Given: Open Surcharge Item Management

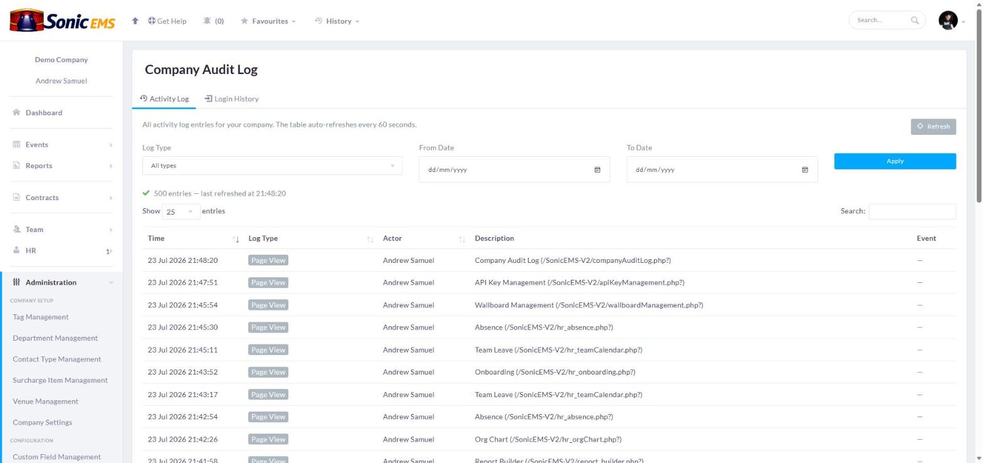Looking at the screenshot, I should coord(60,380).
